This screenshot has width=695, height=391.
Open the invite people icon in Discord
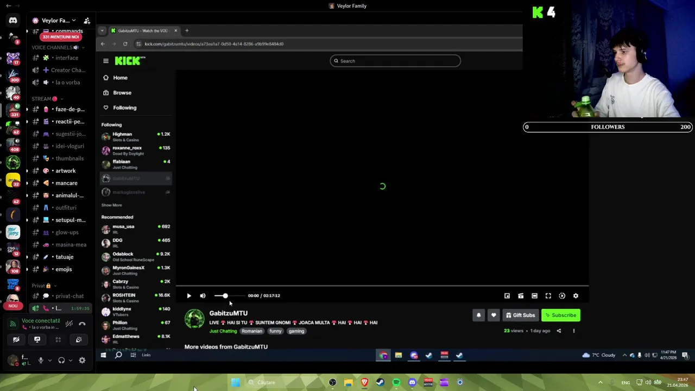[x=87, y=21]
